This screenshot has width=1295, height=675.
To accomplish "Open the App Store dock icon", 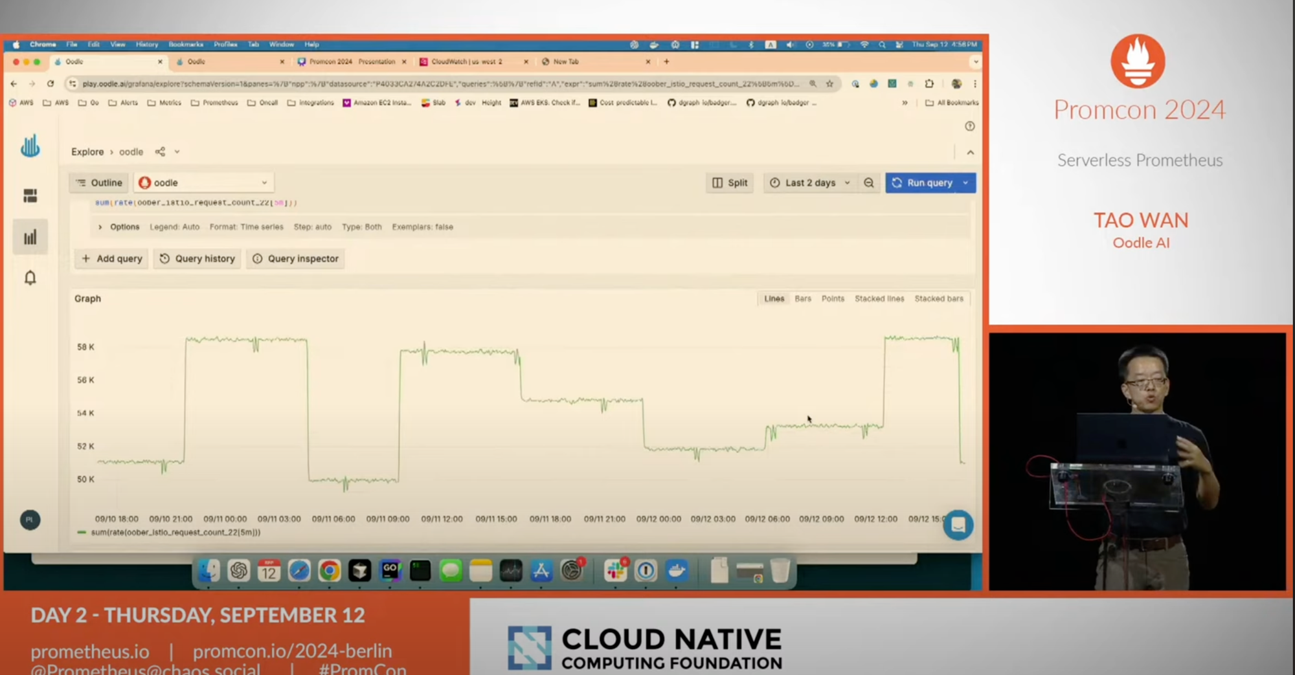I will coord(541,570).
